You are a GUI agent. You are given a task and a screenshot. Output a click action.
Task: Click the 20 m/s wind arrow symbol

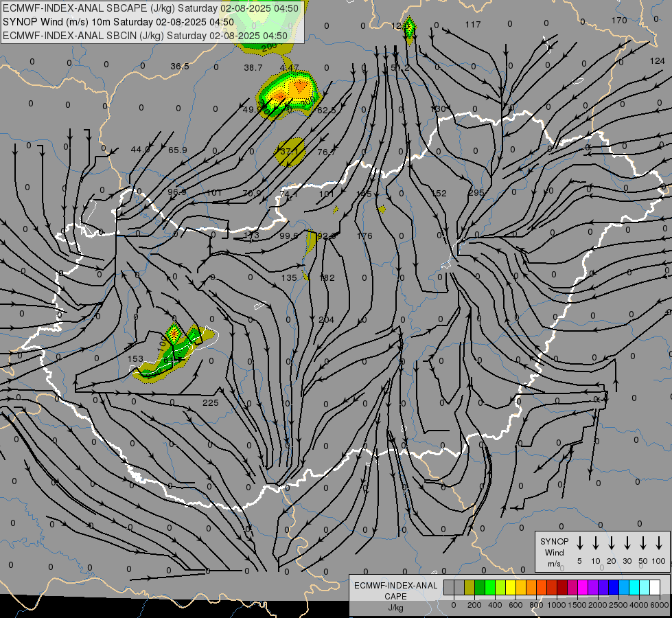tap(611, 543)
